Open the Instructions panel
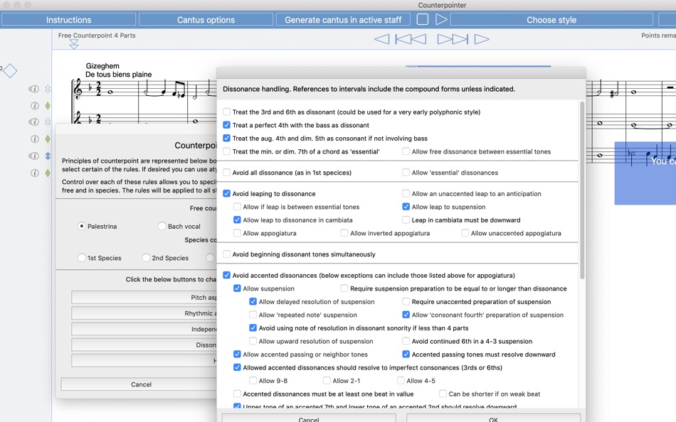 69,19
